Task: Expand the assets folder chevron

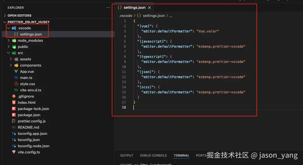Action: [11, 59]
